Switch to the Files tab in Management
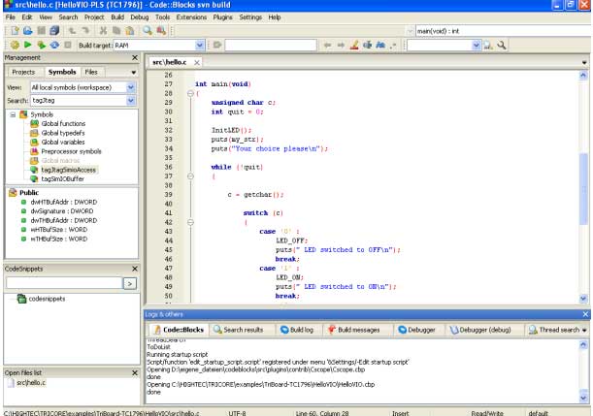Image resolution: width=593 pixels, height=416 pixels. point(91,72)
